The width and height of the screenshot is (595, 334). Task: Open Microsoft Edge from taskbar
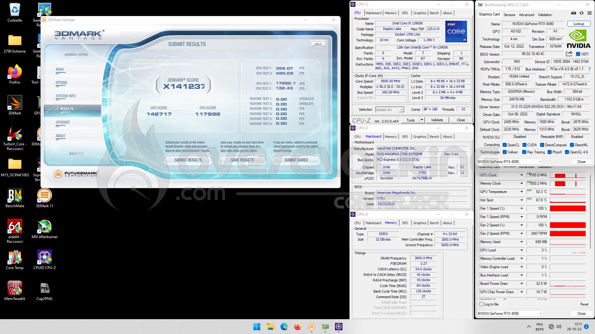284,327
